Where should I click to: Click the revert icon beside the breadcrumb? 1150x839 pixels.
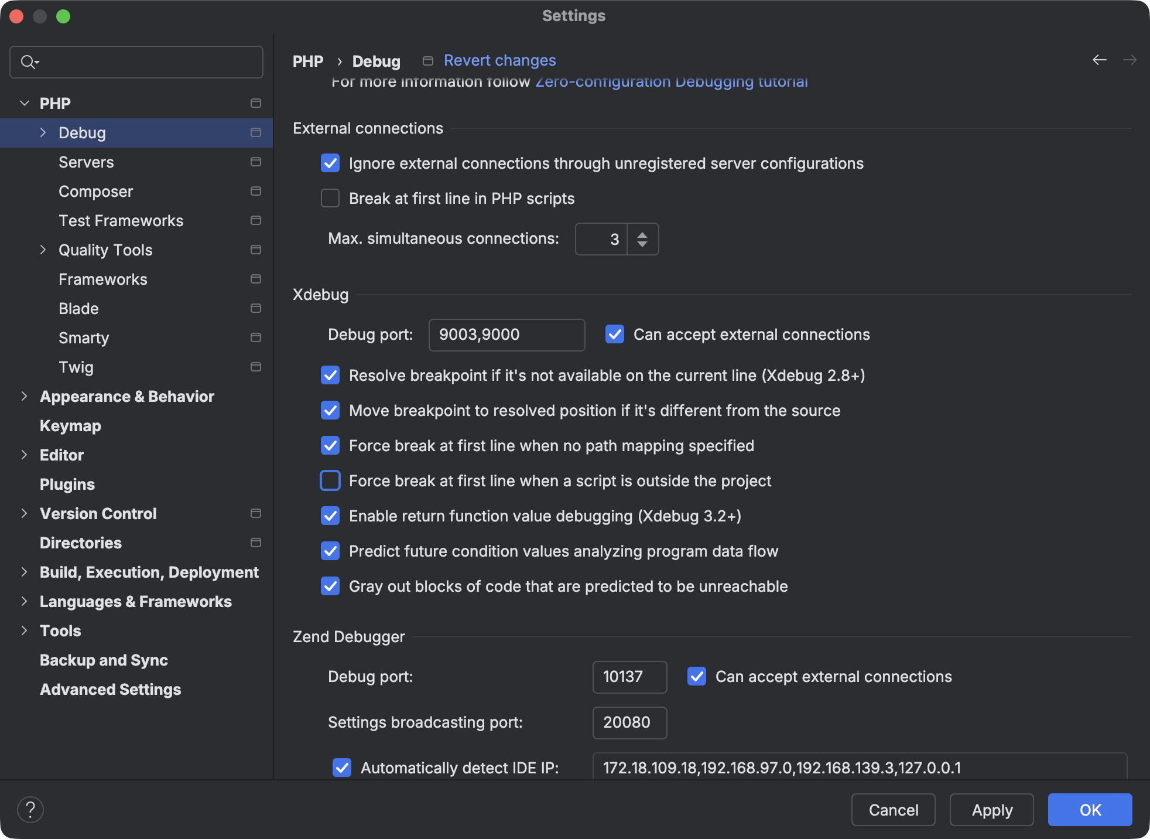(x=427, y=60)
